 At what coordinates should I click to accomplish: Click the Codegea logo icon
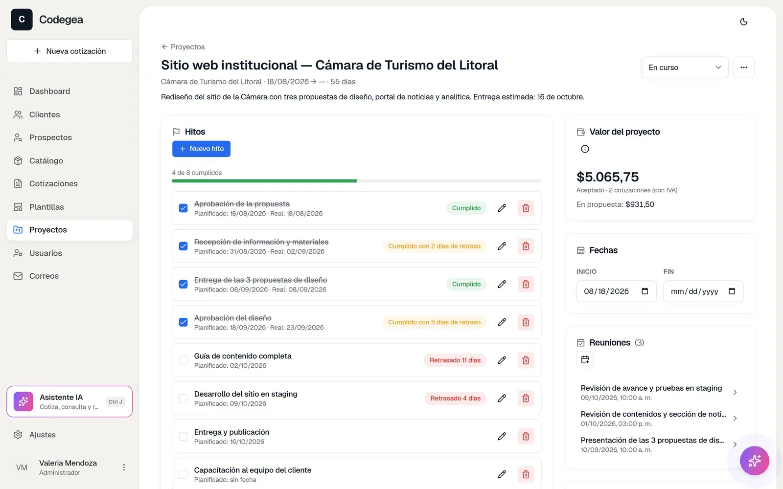[22, 20]
